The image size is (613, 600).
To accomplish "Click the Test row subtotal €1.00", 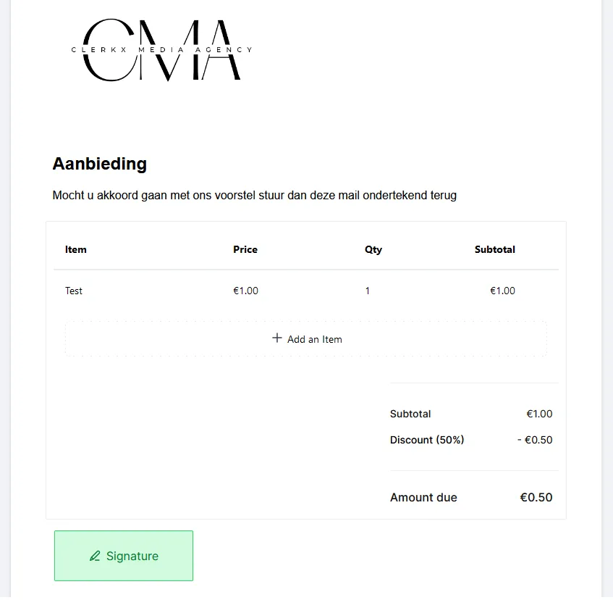I will pyautogui.click(x=502, y=291).
